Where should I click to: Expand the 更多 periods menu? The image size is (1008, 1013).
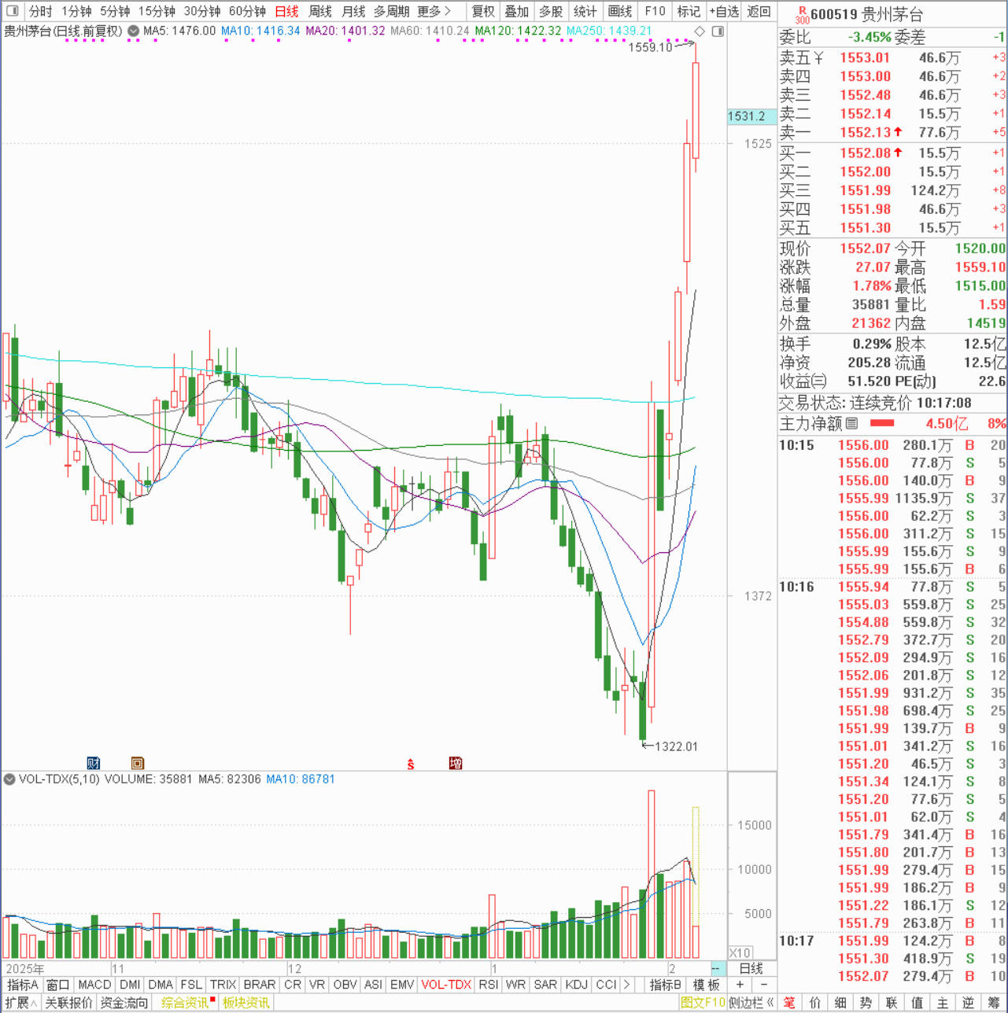(x=434, y=11)
